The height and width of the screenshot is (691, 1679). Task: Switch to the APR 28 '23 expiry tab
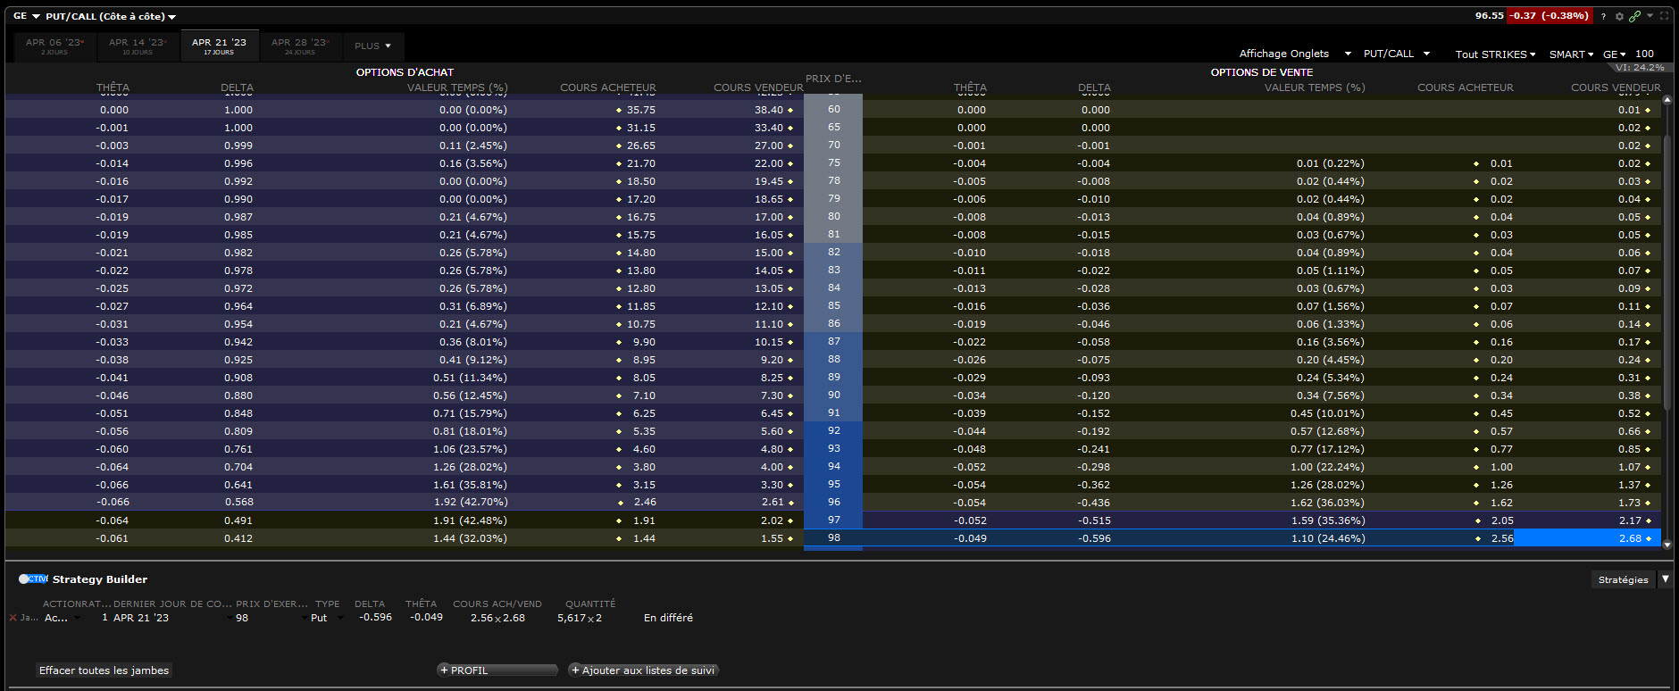point(300,46)
